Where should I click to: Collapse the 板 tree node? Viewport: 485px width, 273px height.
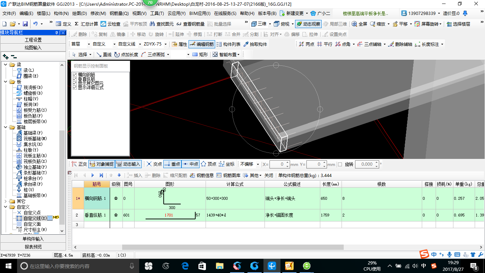coord(6,82)
